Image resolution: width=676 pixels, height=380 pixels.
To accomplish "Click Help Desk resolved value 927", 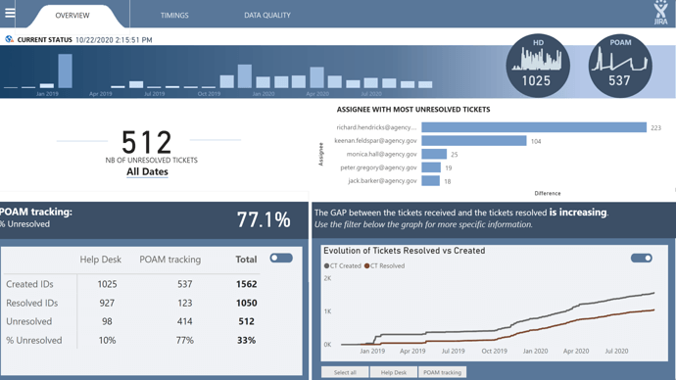I will (107, 303).
